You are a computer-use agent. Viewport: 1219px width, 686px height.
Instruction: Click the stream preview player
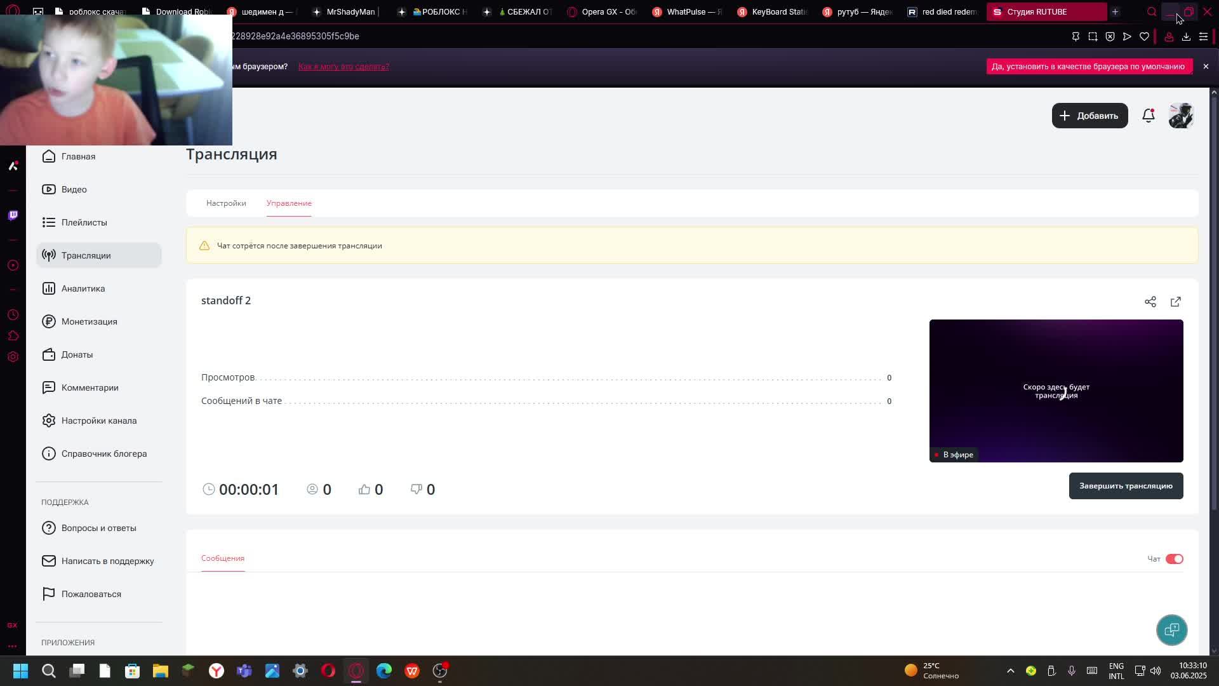(1056, 391)
